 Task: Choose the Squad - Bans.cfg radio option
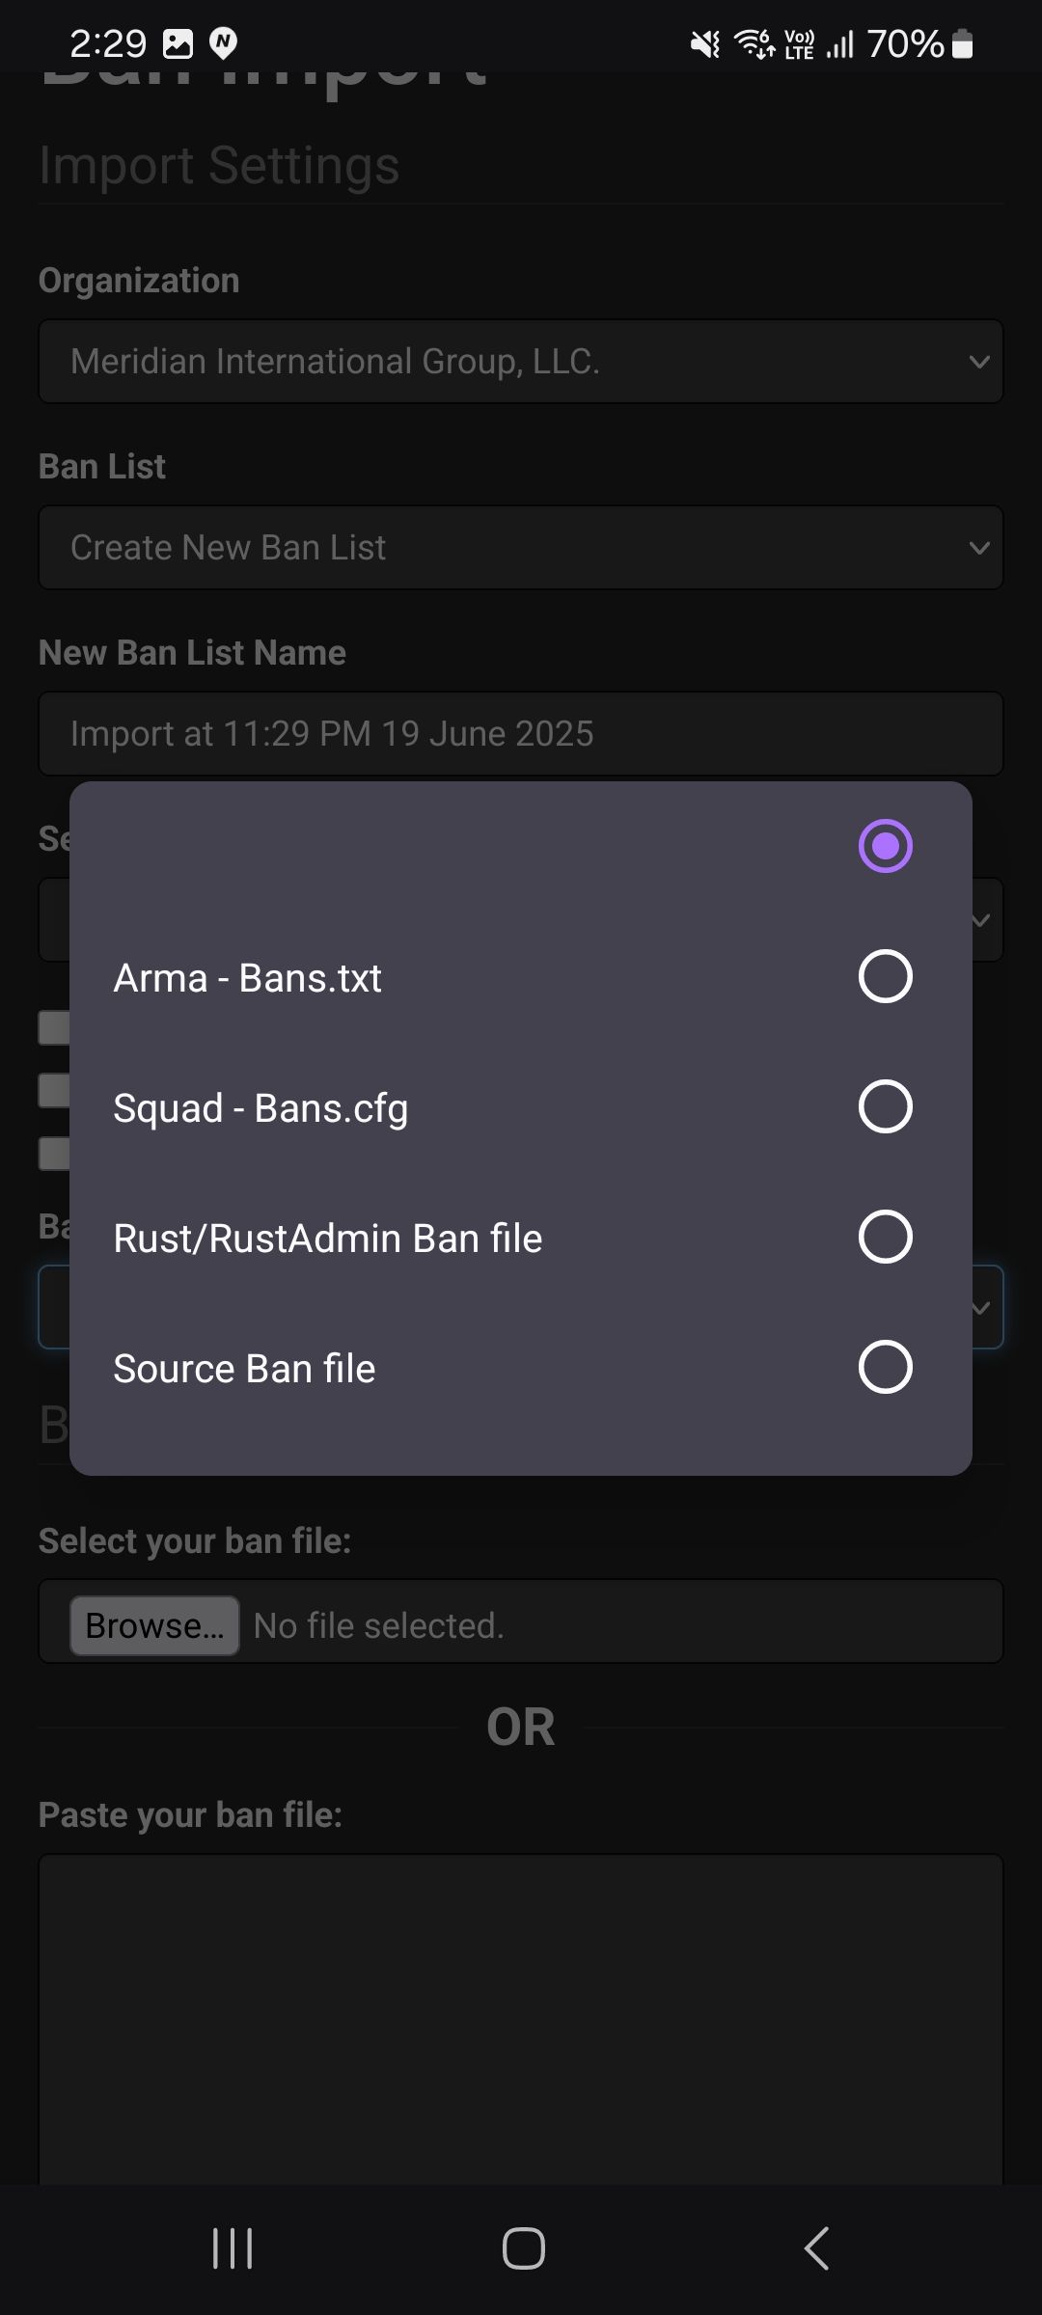pyautogui.click(x=885, y=1106)
